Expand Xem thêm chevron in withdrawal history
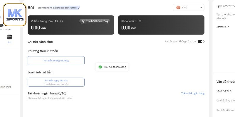Image resolution: width=235 pixels, height=117 pixels. tap(228, 27)
